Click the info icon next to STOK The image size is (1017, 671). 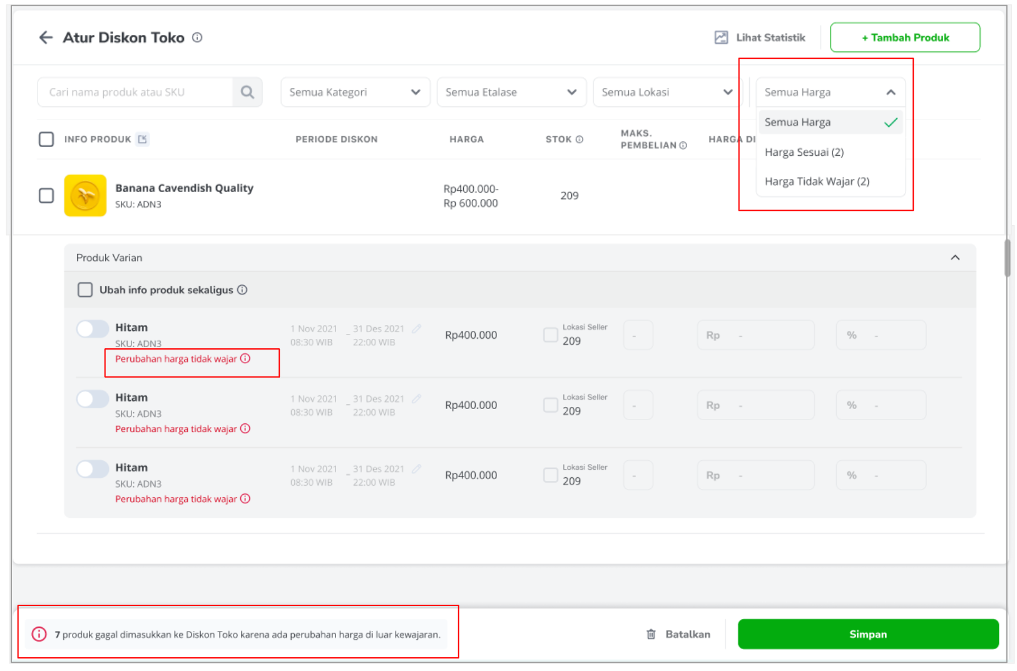point(580,139)
